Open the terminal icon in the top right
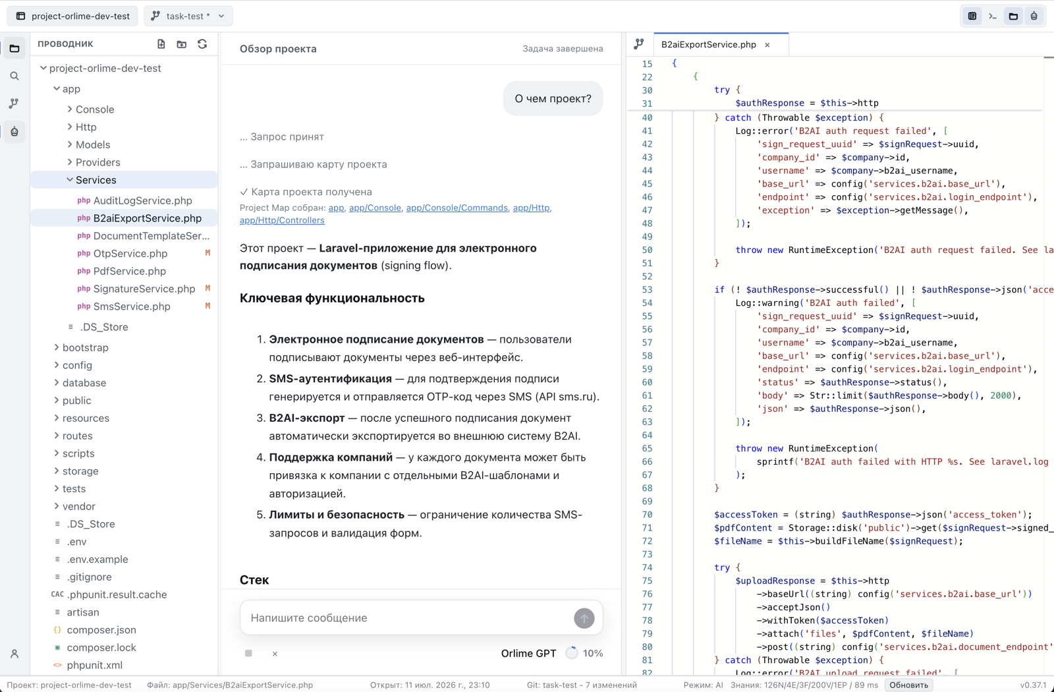Image resolution: width=1054 pixels, height=692 pixels. pos(993,16)
